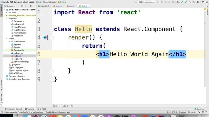Show Git history clock icon

(x=190, y=2)
